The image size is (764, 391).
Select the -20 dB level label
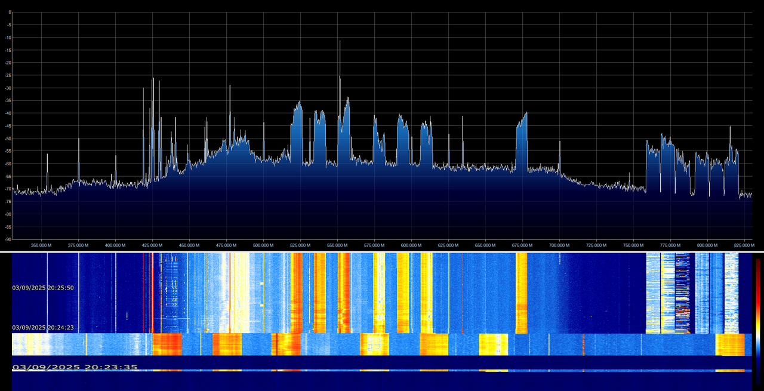point(8,63)
